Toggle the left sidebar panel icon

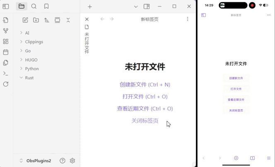[x=6, y=7]
